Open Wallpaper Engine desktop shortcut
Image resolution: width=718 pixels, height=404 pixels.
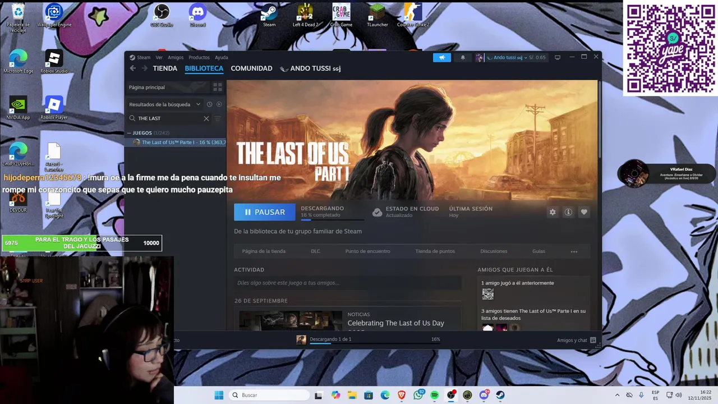(54, 15)
